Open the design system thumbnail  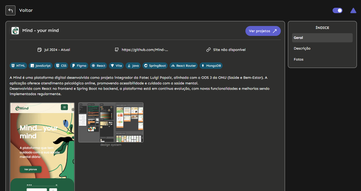click(111, 122)
